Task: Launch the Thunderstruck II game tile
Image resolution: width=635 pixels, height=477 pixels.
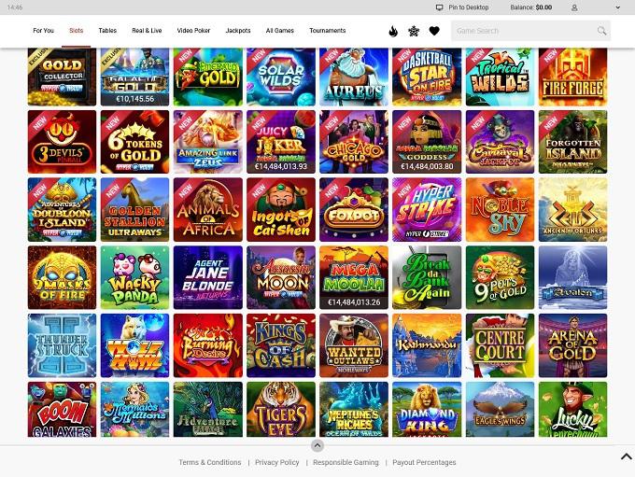Action: tap(62, 345)
